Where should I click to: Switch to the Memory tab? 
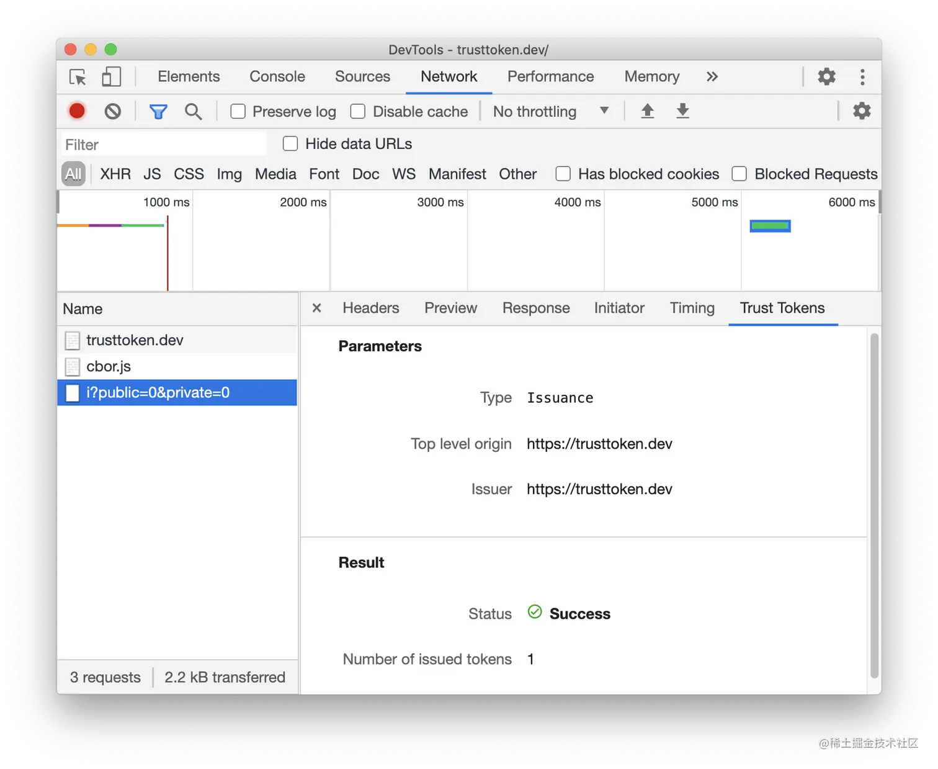click(652, 76)
